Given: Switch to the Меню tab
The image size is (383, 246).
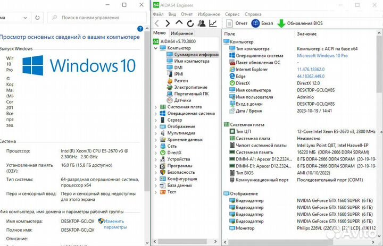Looking at the screenshot, I should [x=160, y=33].
